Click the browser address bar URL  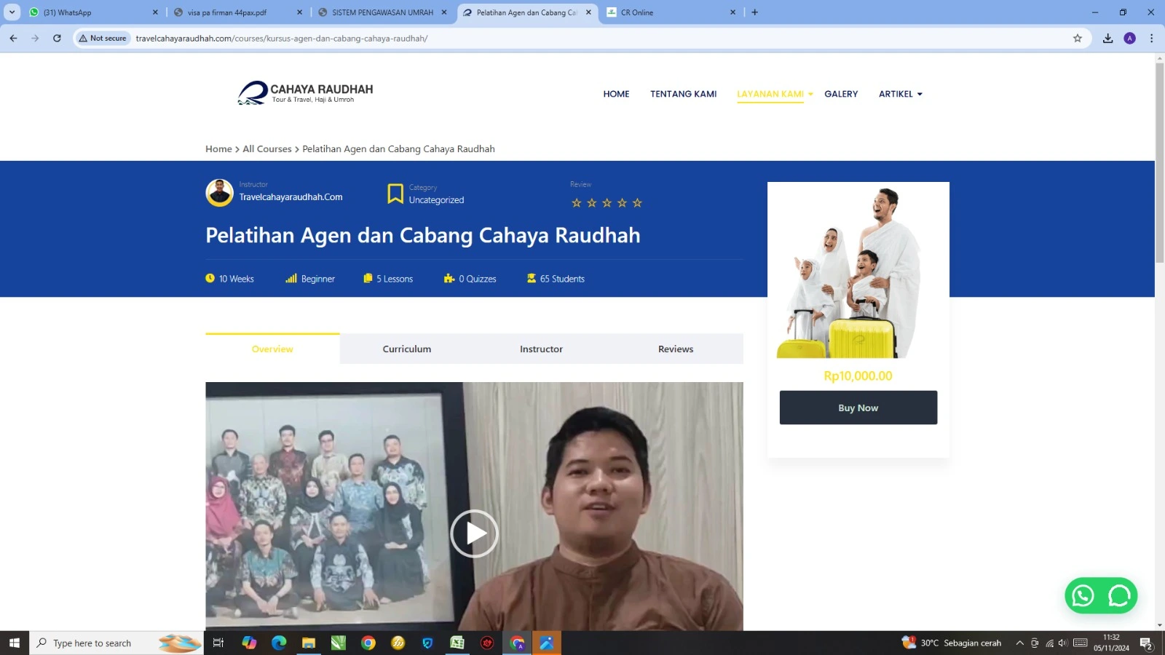(282, 39)
